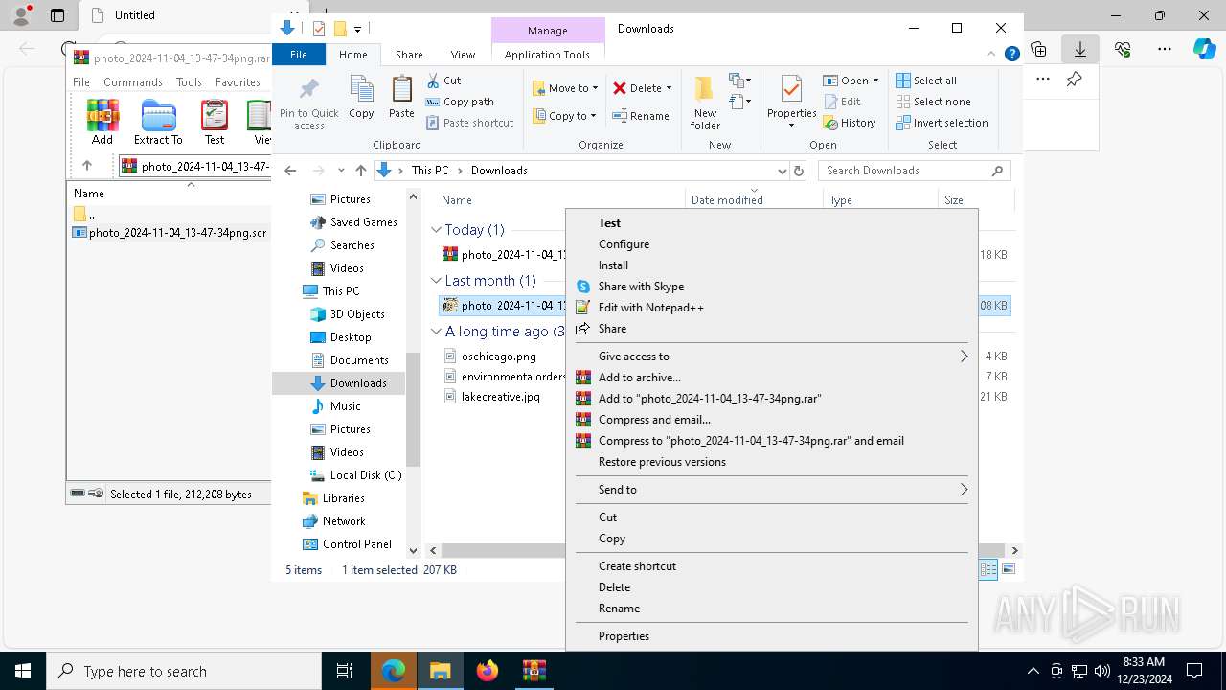1226x690 pixels.
Task: Click History in Open group
Action: [x=849, y=123]
